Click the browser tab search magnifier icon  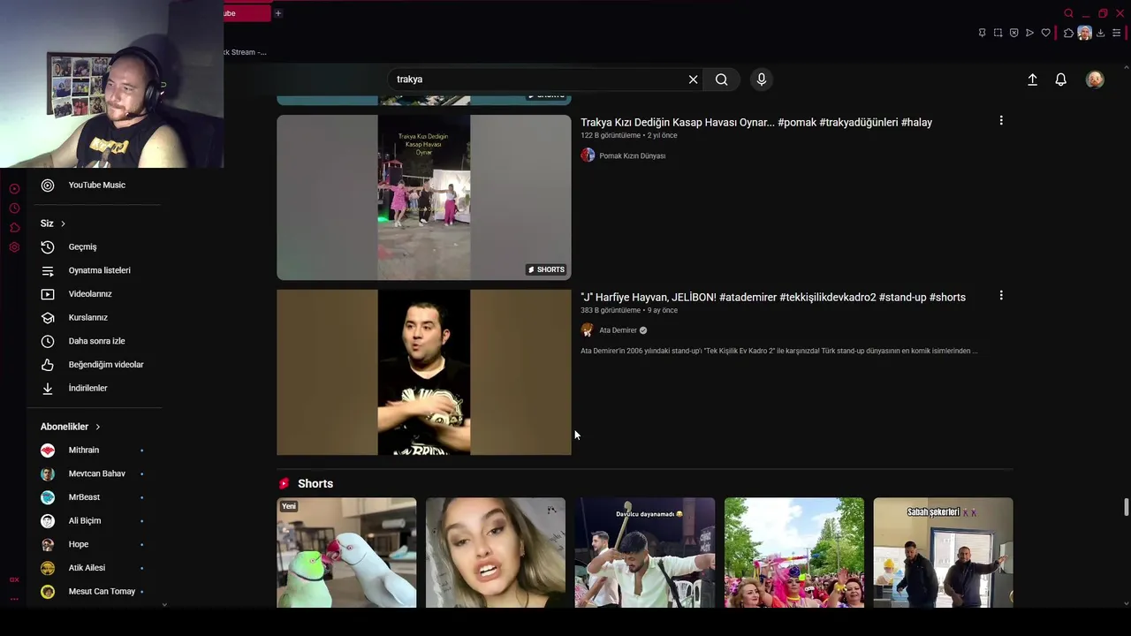[1068, 13]
